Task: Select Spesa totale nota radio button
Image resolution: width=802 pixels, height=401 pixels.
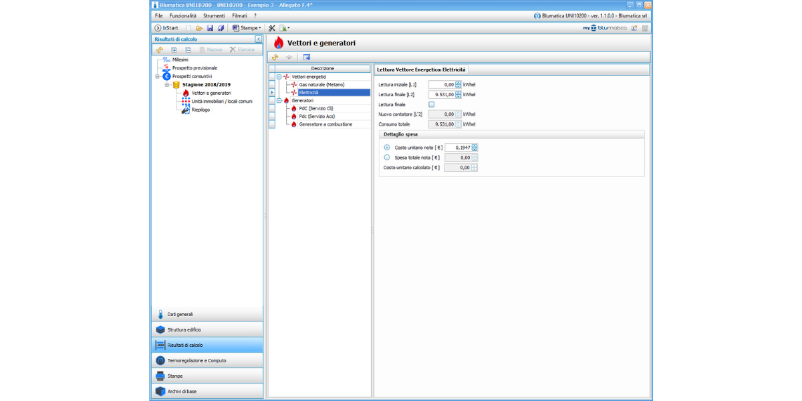Action: point(387,158)
